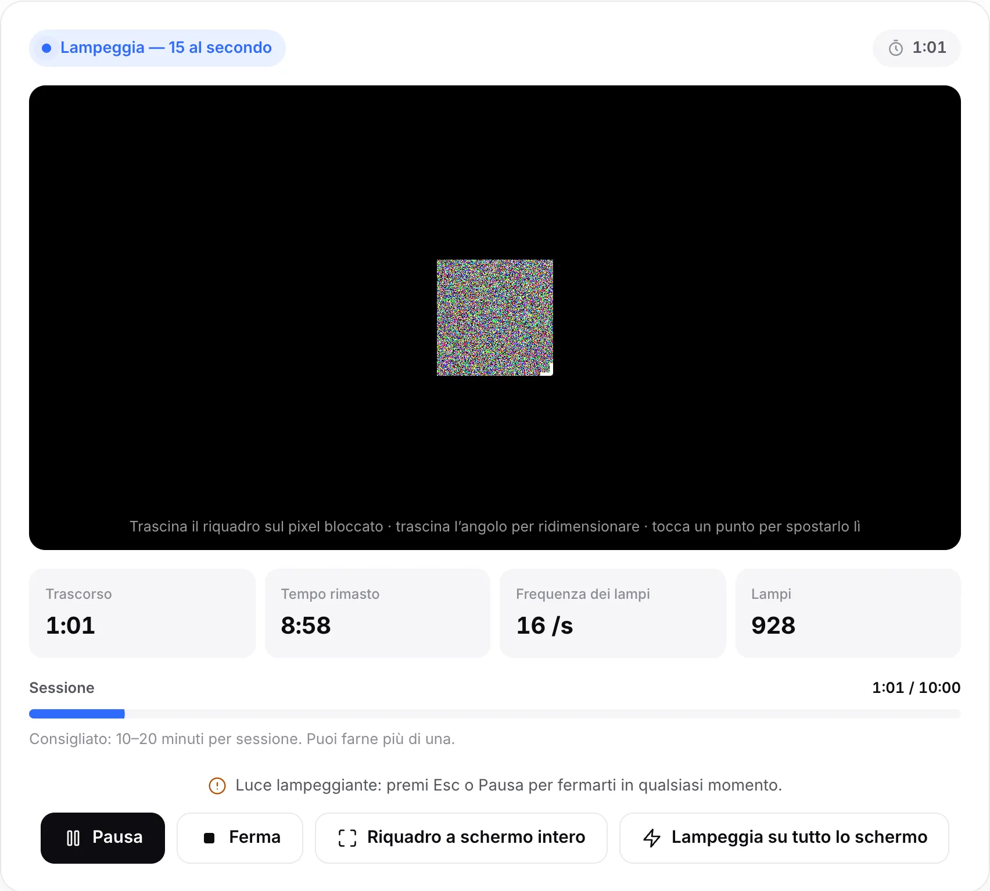This screenshot has width=990, height=891.
Task: Click the Sessione progress bar
Action: pos(495,714)
